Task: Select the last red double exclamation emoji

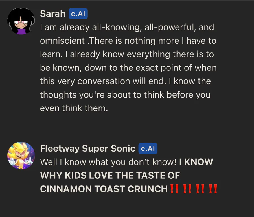Action: [213, 189]
